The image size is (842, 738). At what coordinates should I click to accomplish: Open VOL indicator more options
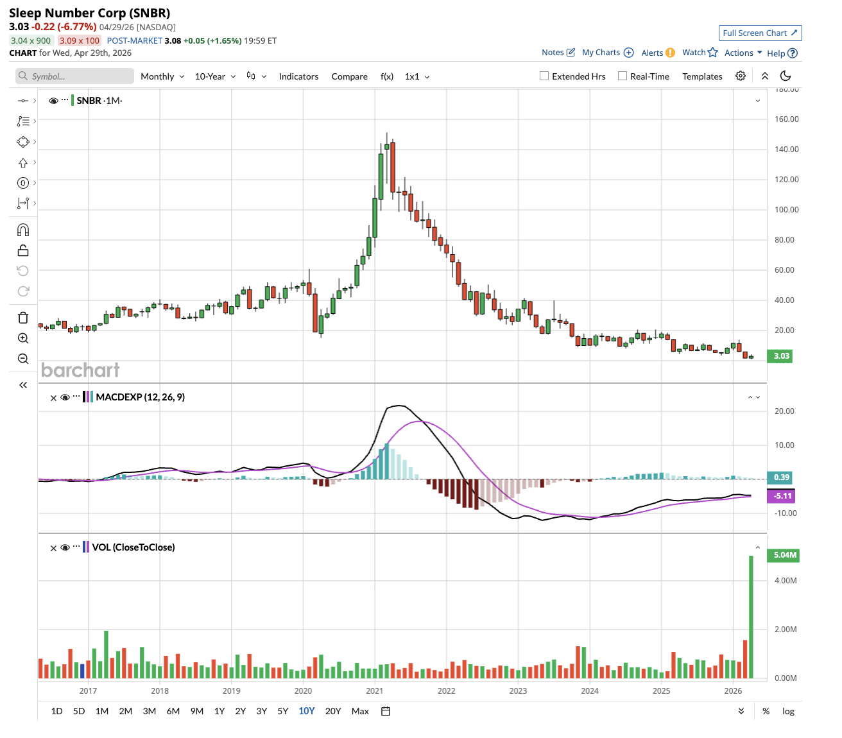(x=76, y=547)
